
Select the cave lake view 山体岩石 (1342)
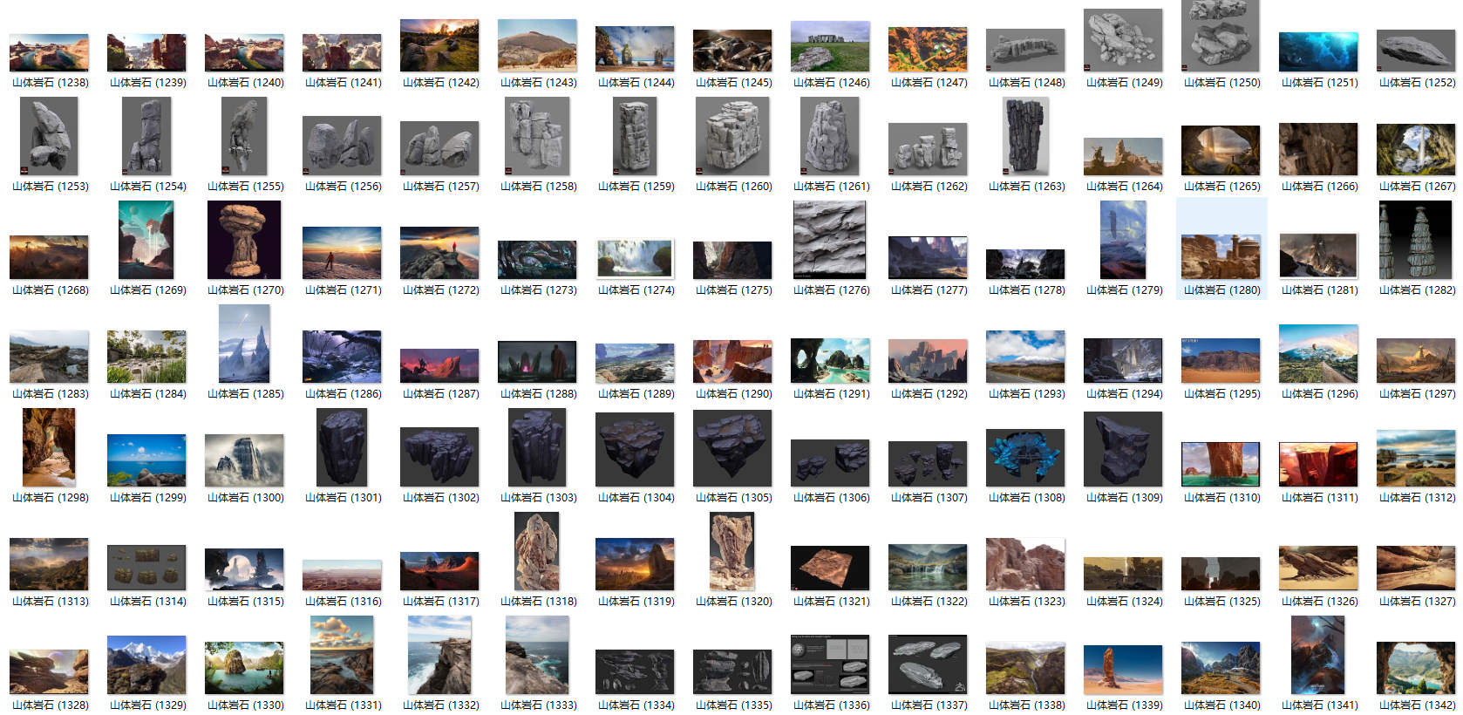[x=1416, y=668]
